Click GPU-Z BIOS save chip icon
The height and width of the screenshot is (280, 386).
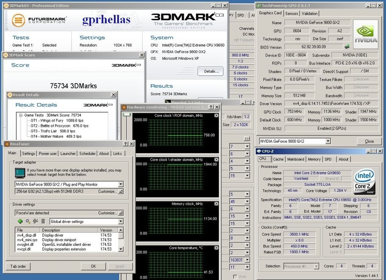coord(347,46)
